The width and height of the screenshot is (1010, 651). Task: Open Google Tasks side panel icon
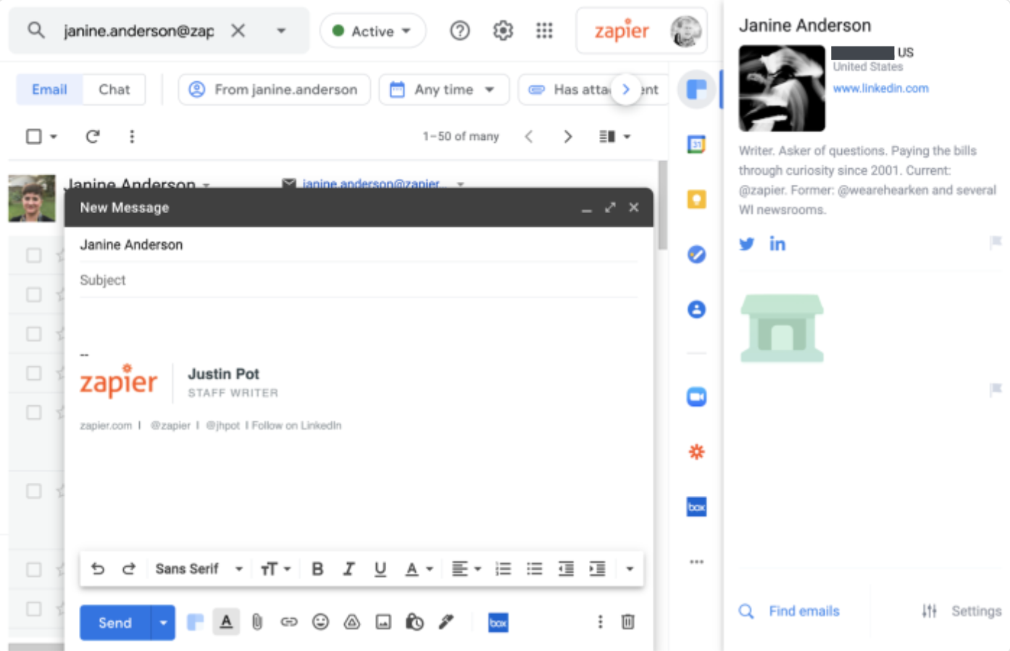[696, 254]
